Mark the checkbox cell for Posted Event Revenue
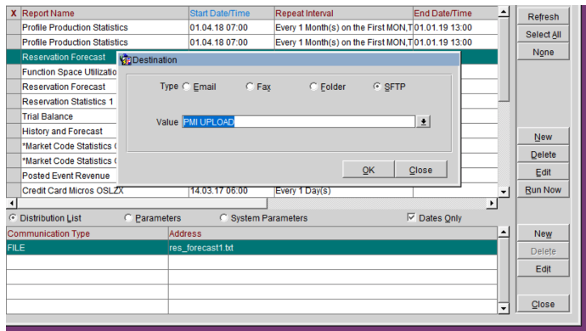The height and width of the screenshot is (331, 586). click(14, 176)
